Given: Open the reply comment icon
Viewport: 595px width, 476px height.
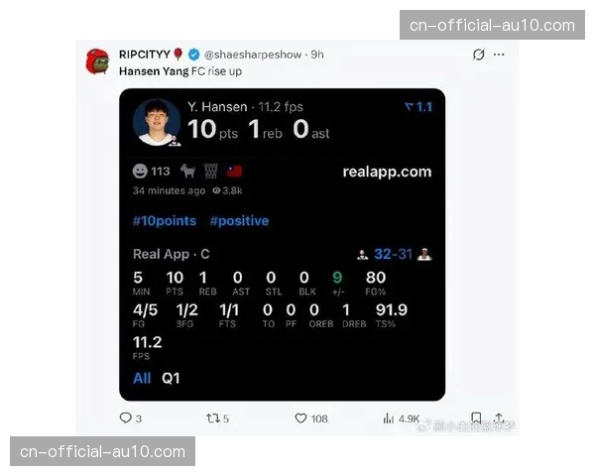Looking at the screenshot, I should (x=125, y=417).
